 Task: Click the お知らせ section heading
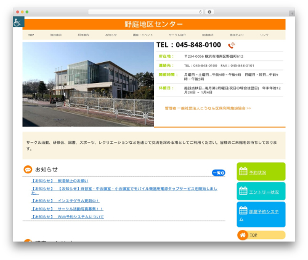click(46, 170)
